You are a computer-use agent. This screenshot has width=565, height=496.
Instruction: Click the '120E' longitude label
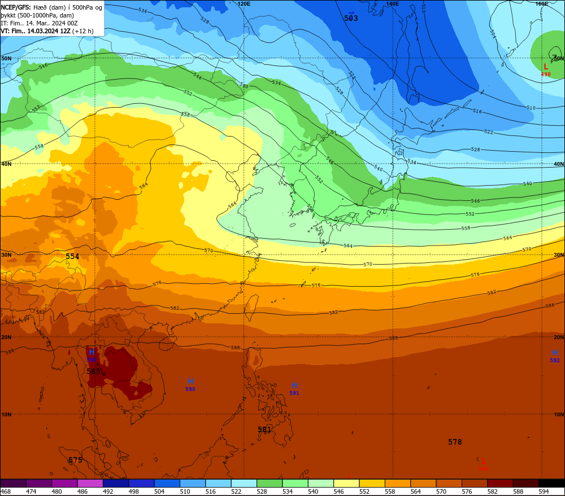coord(244,3)
